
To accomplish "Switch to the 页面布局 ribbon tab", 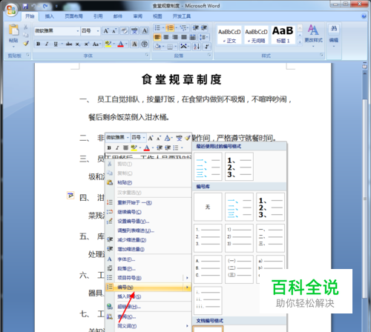I will 73,16.
